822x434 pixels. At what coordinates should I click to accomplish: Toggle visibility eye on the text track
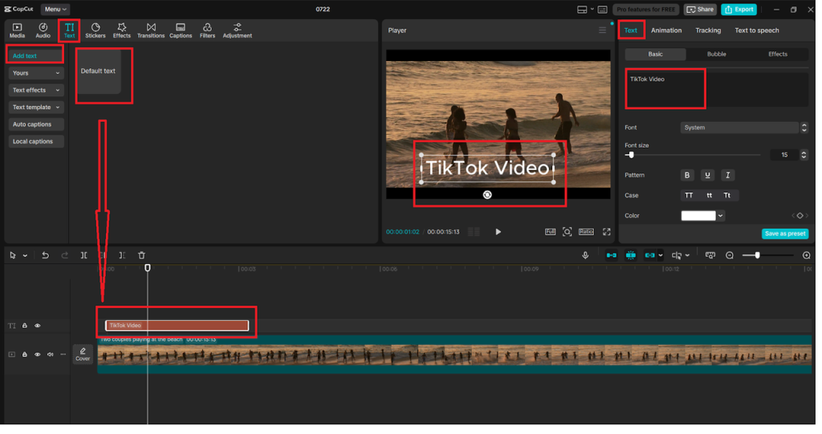(37, 326)
